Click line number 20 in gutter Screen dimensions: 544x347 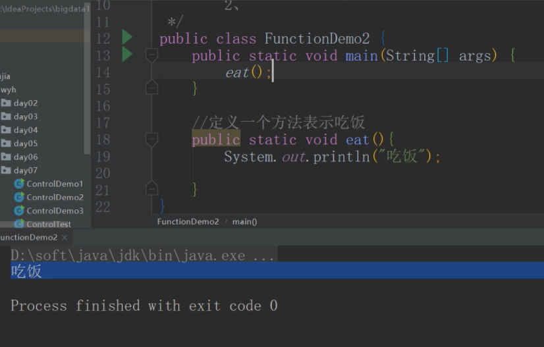coord(103,173)
